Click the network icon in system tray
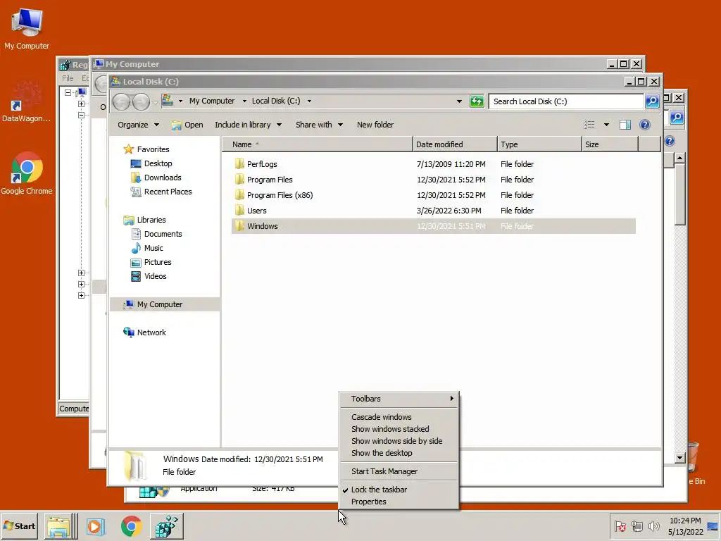721x541 pixels. coord(637,526)
